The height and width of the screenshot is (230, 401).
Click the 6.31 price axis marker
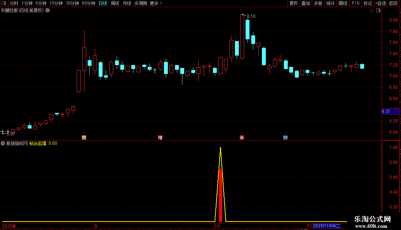pyautogui.click(x=390, y=111)
